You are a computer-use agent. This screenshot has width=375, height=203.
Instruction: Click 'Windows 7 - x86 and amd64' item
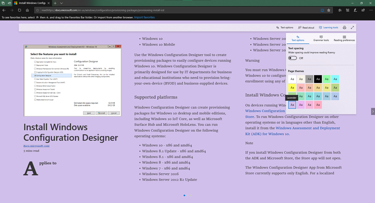coord(166,168)
